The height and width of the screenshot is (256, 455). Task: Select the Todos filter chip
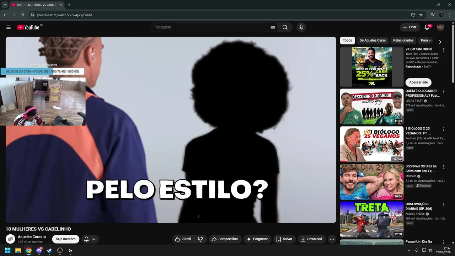pyautogui.click(x=347, y=41)
